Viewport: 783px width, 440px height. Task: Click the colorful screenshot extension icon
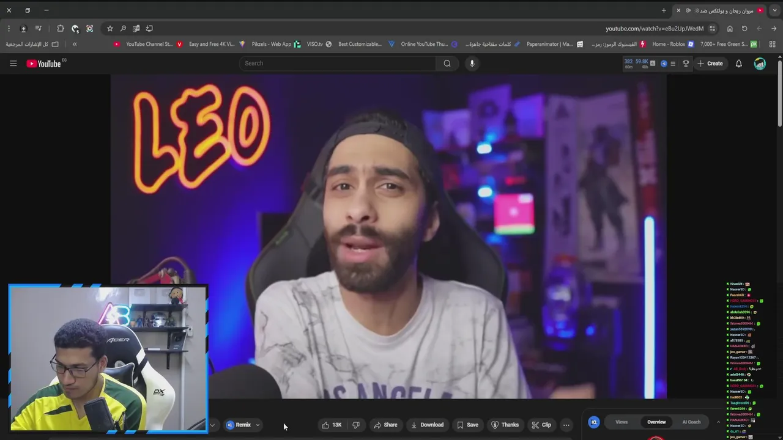click(x=89, y=29)
